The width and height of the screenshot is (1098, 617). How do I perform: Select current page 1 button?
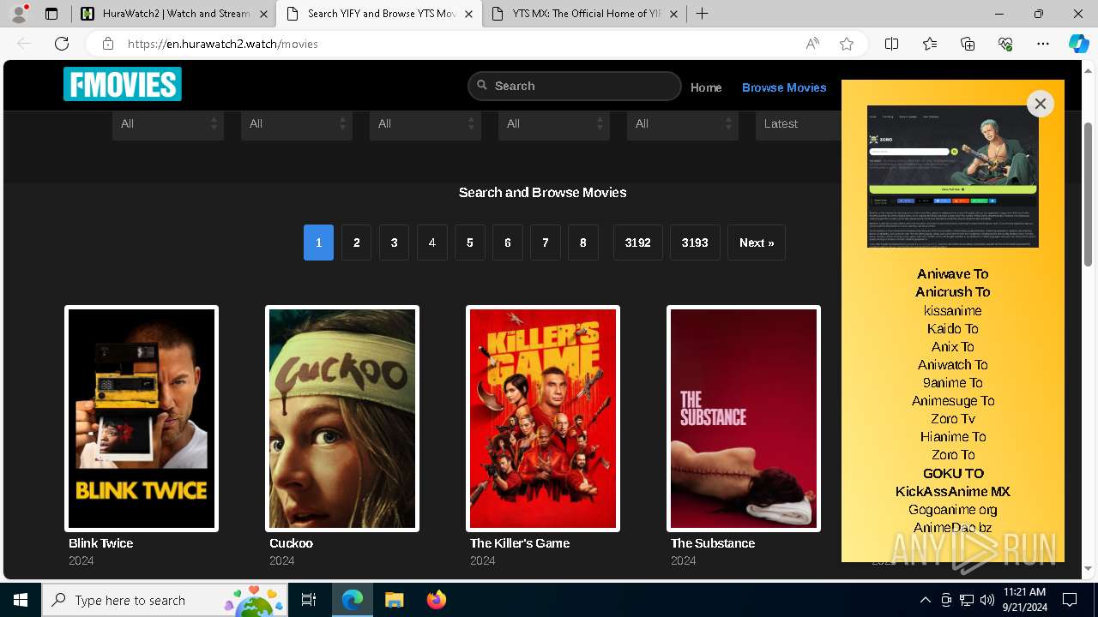318,243
